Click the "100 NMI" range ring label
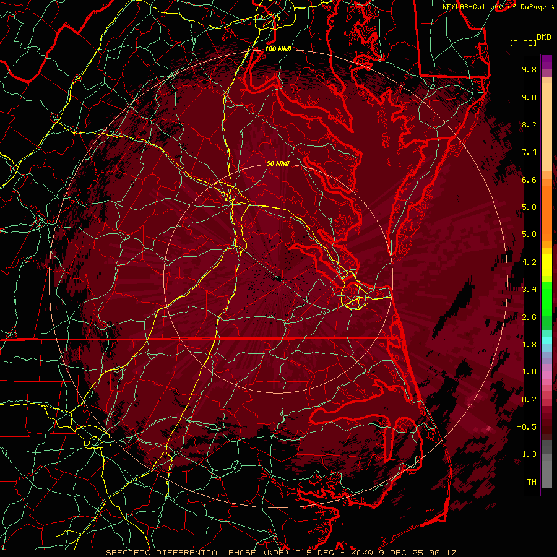This screenshot has width=557, height=557. coord(278,49)
